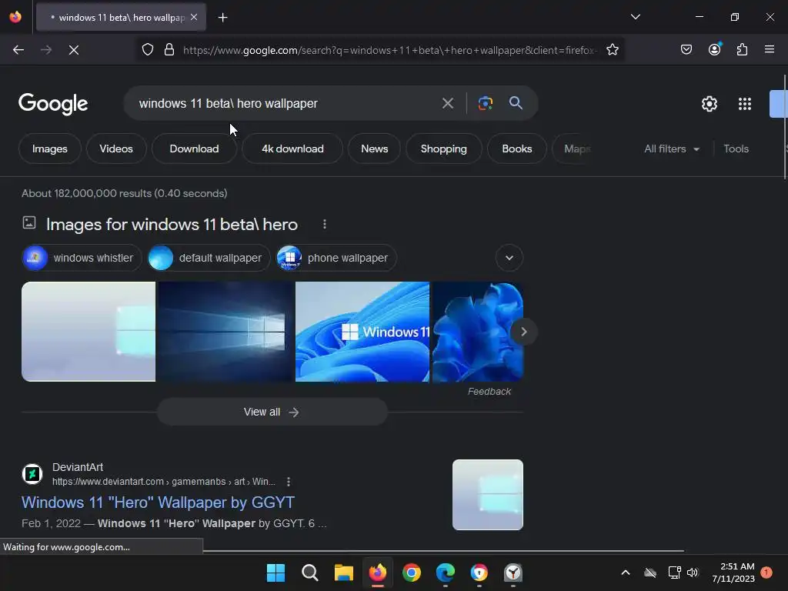Select the phone wallpaper suggestion chip
The width and height of the screenshot is (788, 591).
[x=337, y=258]
